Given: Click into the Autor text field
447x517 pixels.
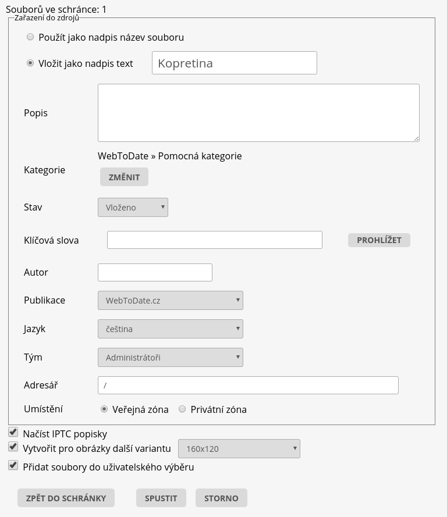Looking at the screenshot, I should pyautogui.click(x=155, y=272).
